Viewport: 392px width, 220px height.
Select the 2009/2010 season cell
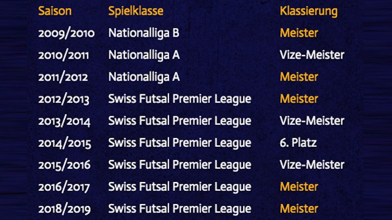(66, 33)
